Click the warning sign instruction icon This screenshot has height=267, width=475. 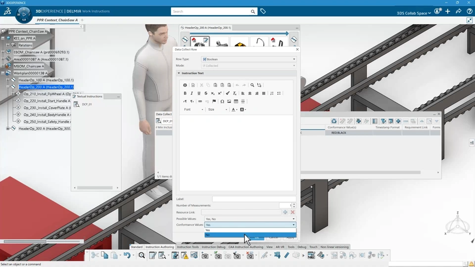pyautogui.click(x=185, y=256)
